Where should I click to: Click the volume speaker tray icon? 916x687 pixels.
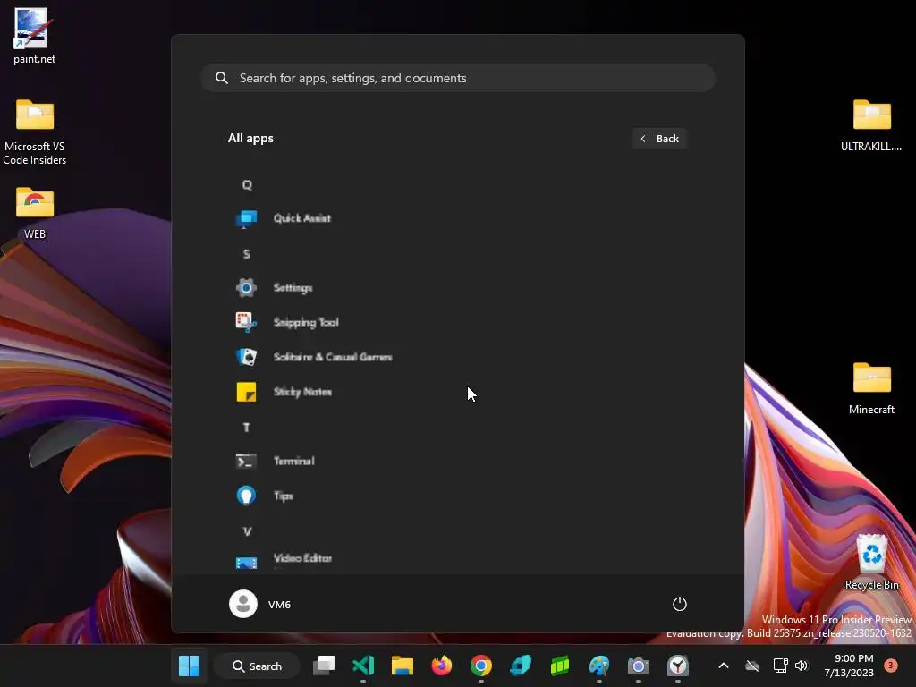click(801, 666)
